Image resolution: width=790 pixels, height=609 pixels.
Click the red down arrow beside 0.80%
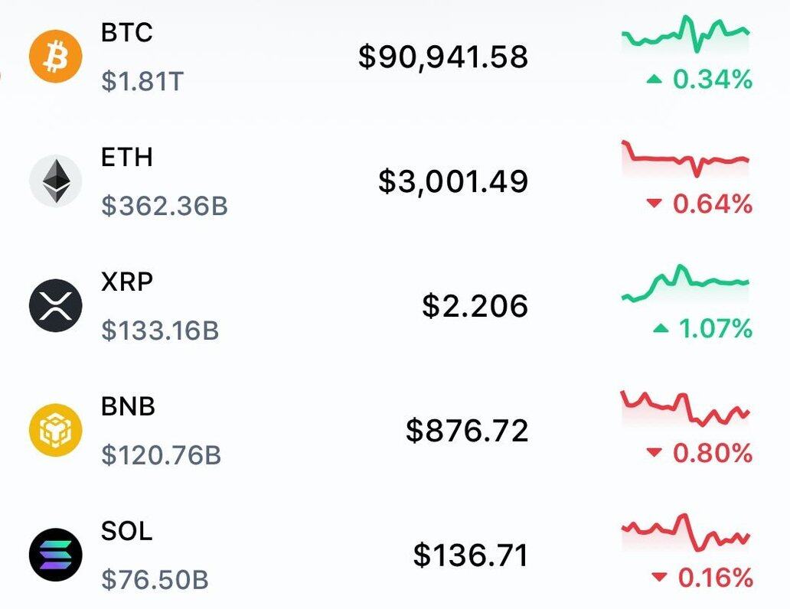[653, 454]
